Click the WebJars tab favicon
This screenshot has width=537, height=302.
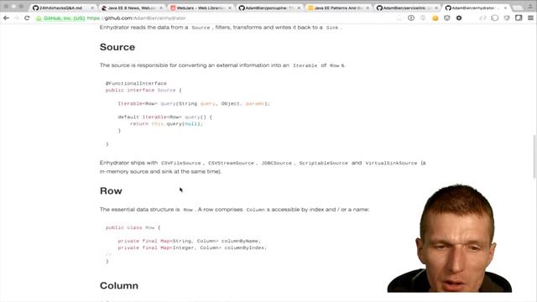click(173, 8)
